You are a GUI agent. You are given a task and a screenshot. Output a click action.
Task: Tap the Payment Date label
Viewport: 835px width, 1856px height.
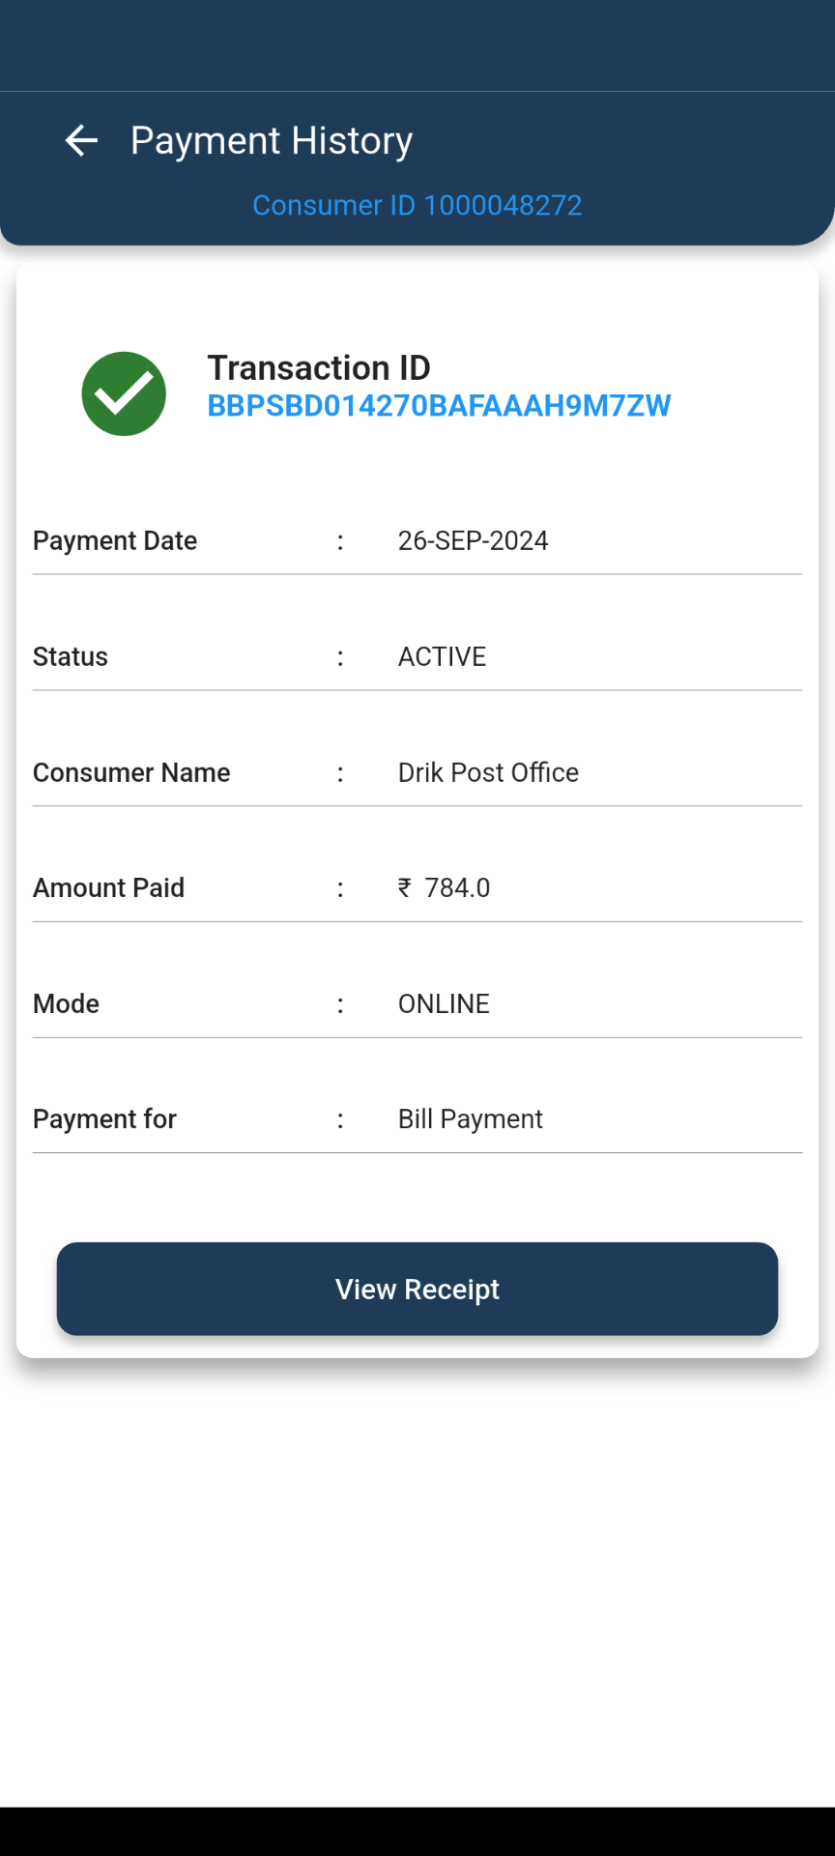point(115,540)
